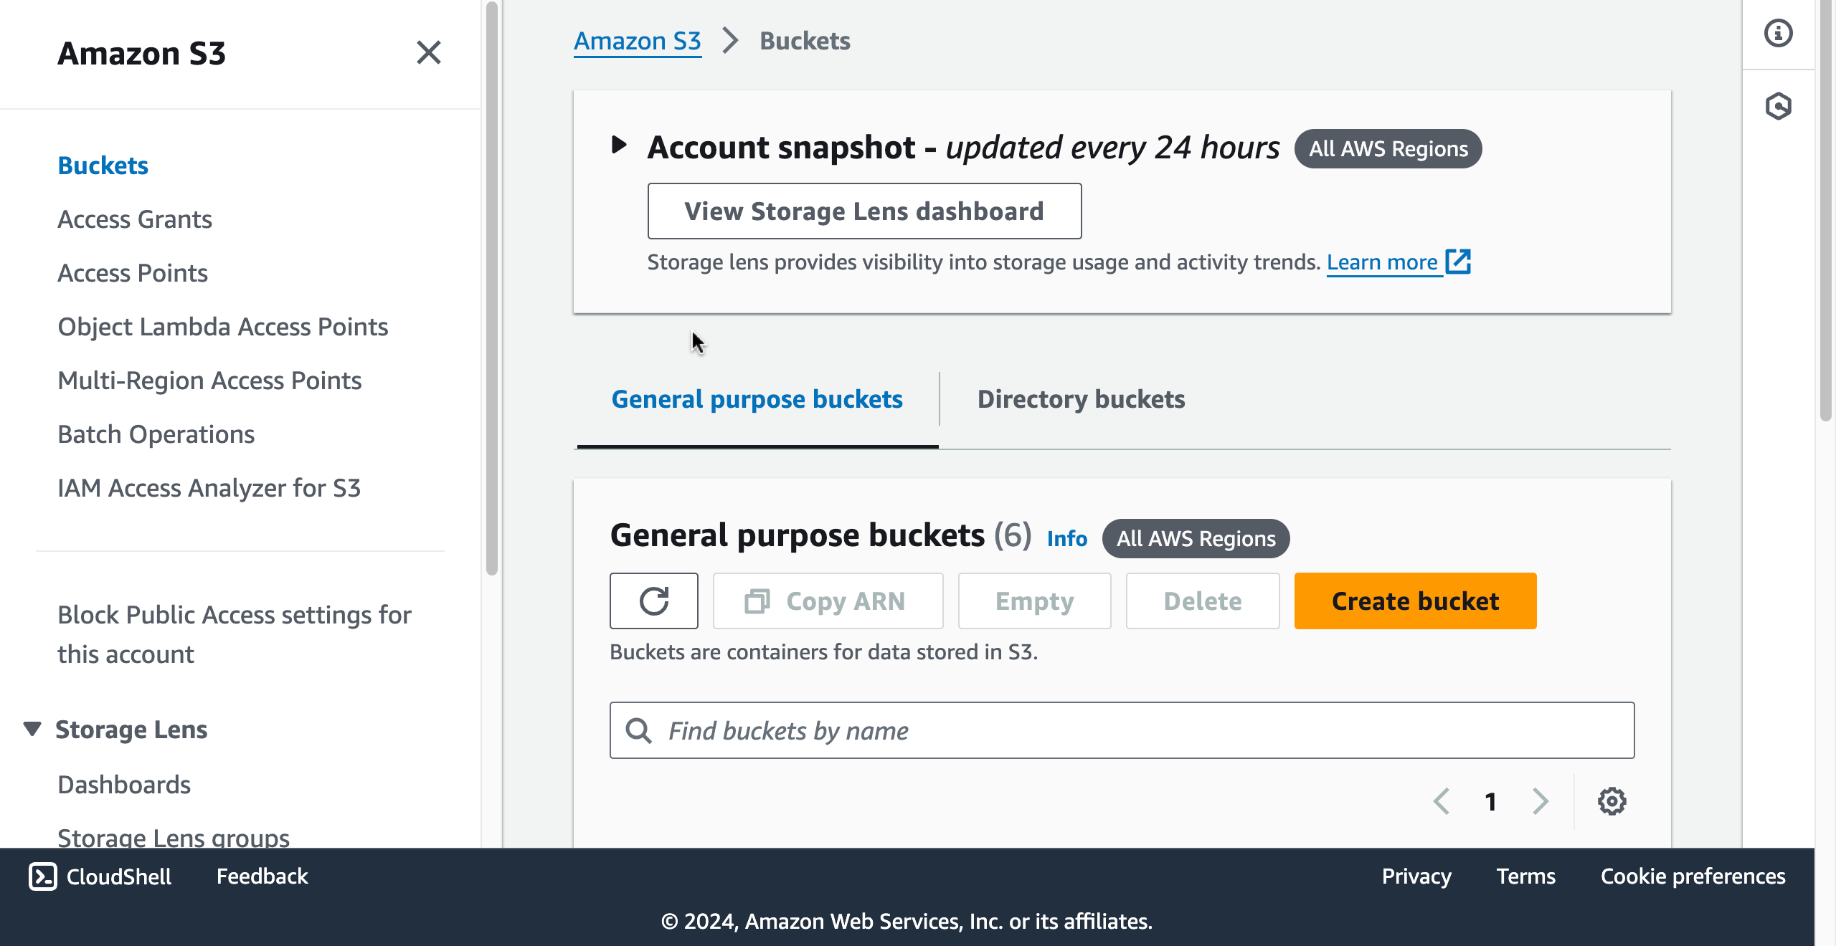Open the info help panel icon
Screen dimensions: 1836x946
(1778, 34)
